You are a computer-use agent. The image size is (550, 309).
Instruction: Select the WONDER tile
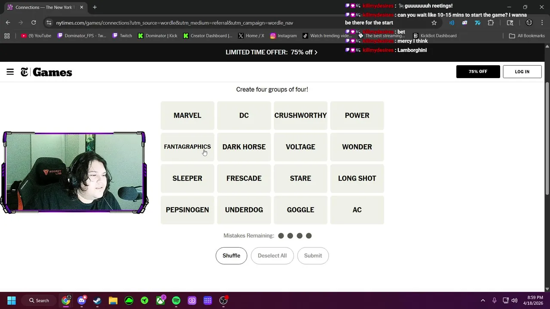coord(357,147)
